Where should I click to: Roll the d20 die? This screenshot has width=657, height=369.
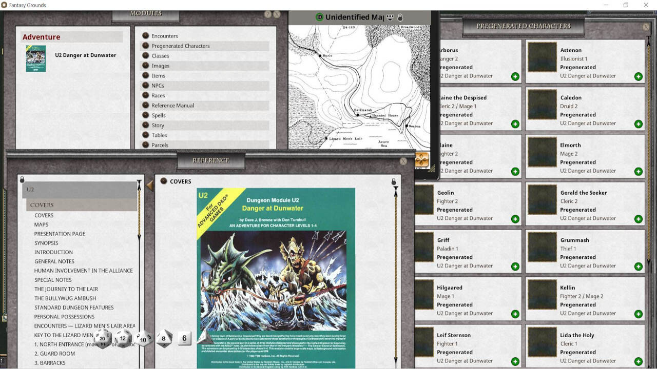coord(103,338)
